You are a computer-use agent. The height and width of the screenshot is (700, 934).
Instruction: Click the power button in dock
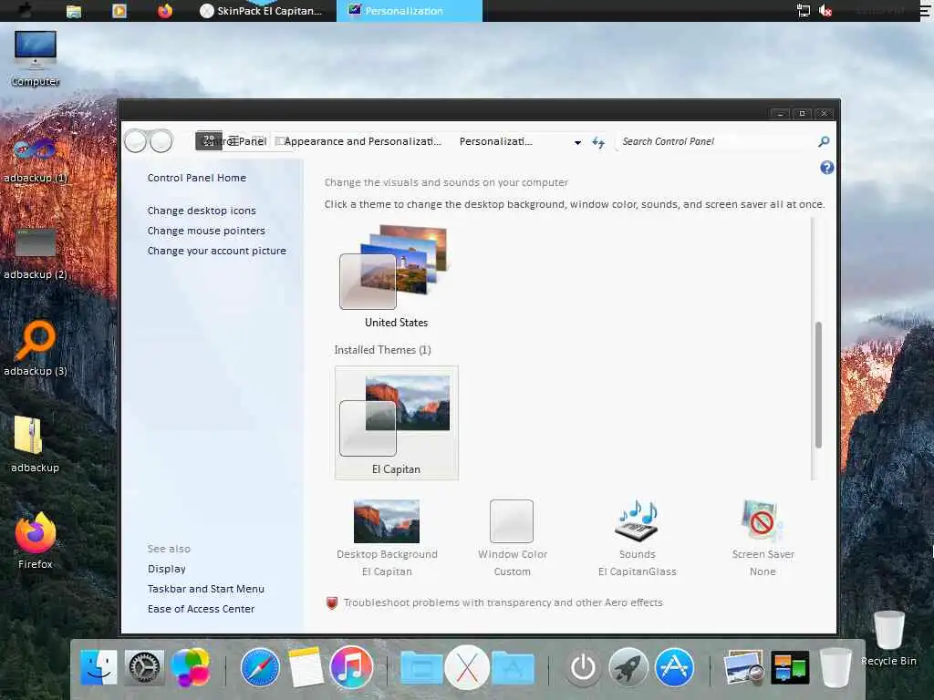(x=583, y=667)
